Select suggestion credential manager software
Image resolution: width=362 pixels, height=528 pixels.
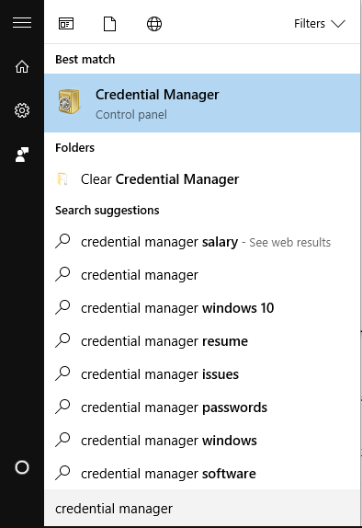tap(202, 474)
